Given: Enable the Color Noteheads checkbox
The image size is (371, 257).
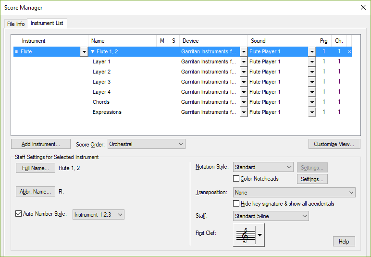Looking at the screenshot, I should (236, 179).
